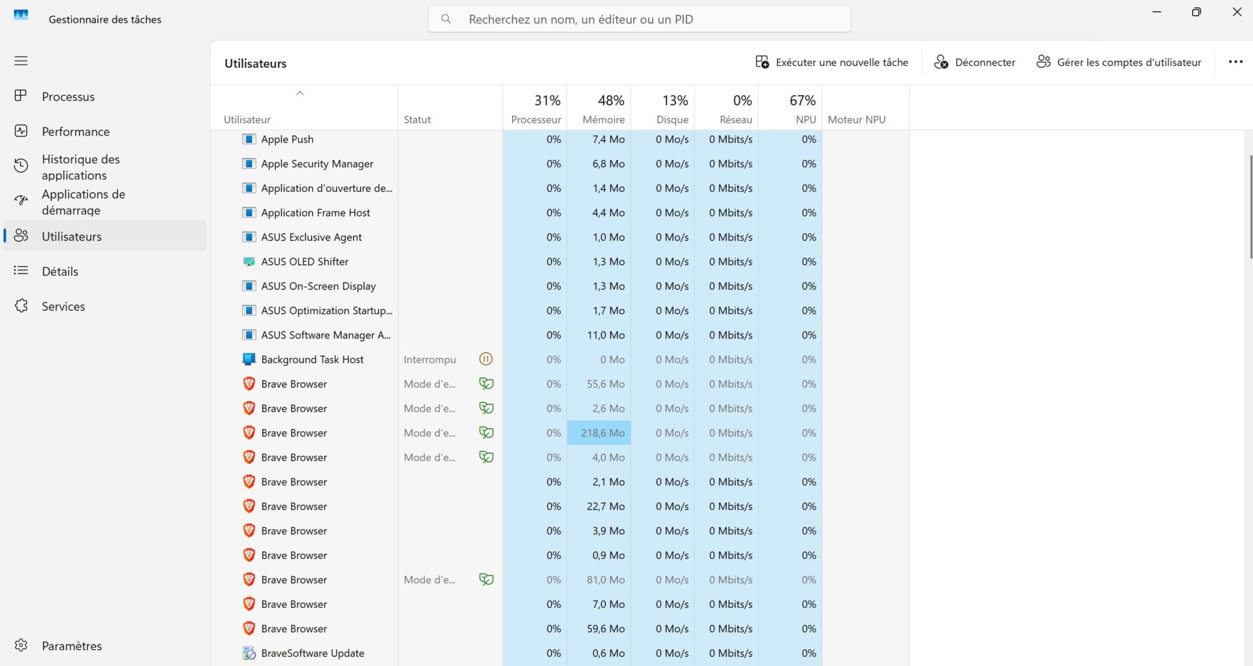Click efficiency leaf icon on 4,0 Mo row
1253x666 pixels.
click(x=486, y=457)
